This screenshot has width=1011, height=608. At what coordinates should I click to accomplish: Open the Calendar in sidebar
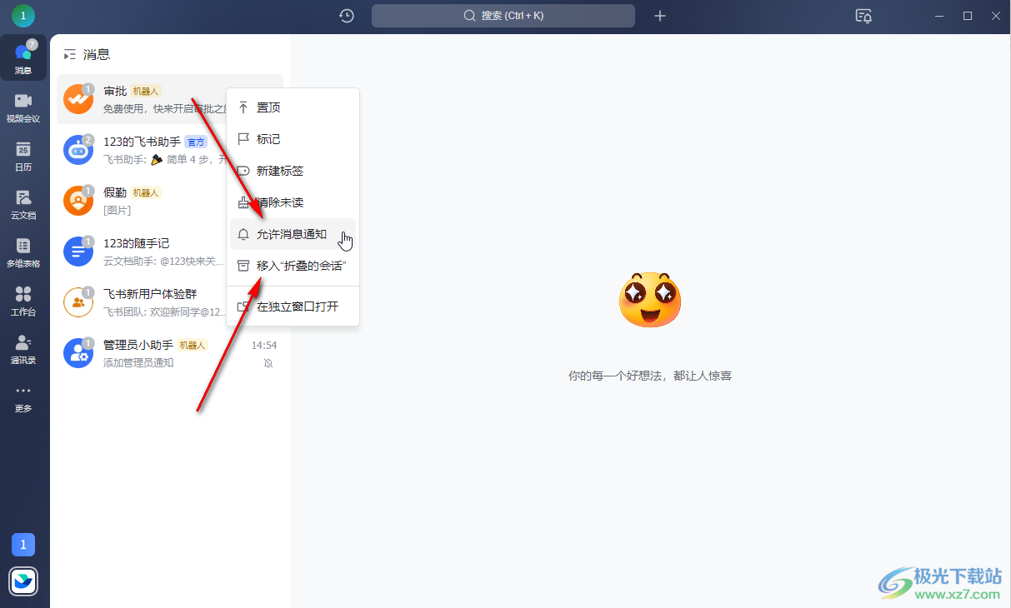pyautogui.click(x=23, y=155)
